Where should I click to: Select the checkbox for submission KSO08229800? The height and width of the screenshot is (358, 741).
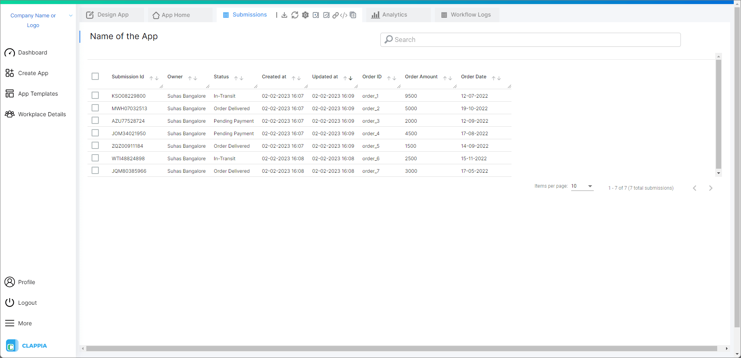95,95
